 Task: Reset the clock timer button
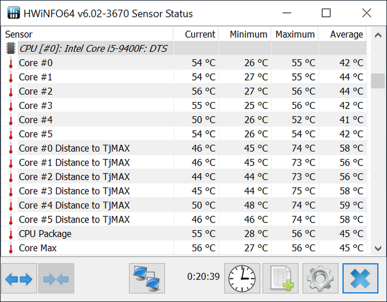click(x=242, y=278)
